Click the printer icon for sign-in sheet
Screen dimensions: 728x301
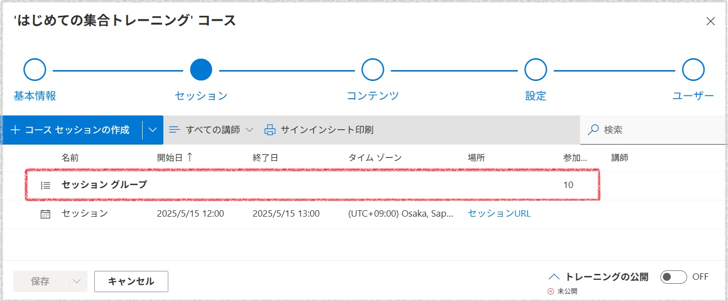tap(270, 130)
